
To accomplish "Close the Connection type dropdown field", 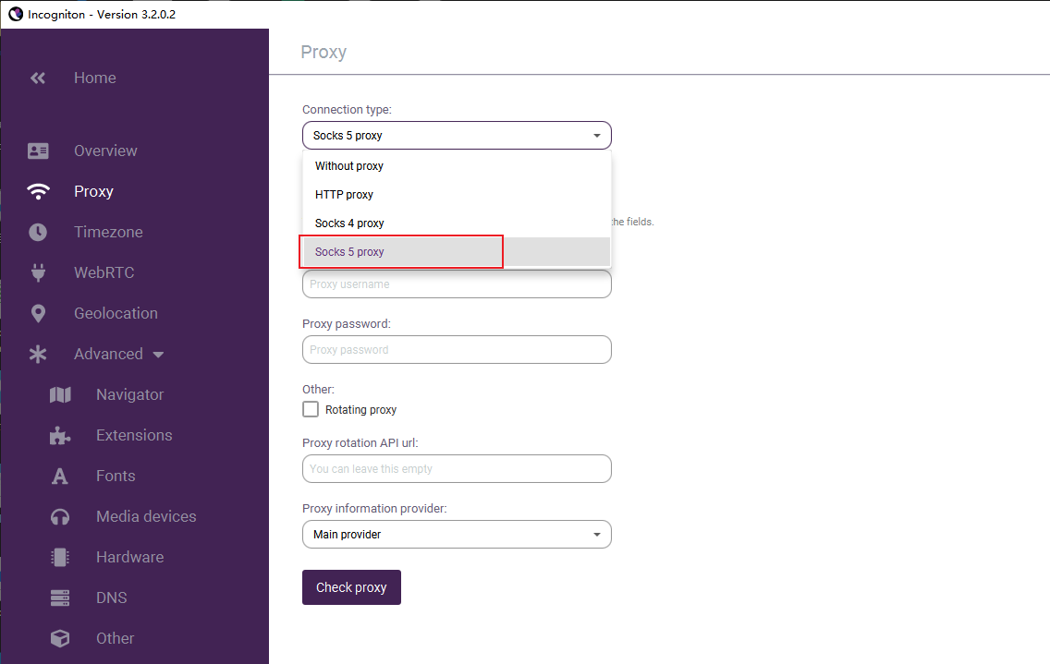I will tap(457, 136).
